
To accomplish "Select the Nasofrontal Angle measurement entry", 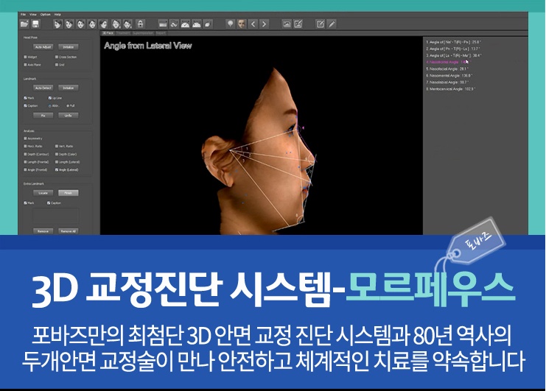I will click(x=447, y=62).
